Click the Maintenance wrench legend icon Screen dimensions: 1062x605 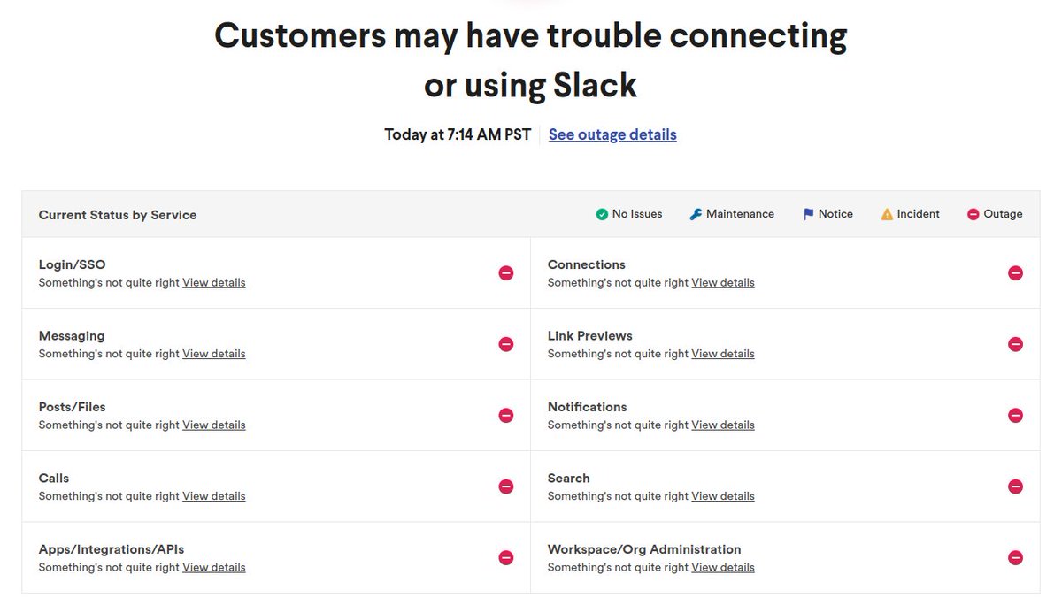(696, 214)
